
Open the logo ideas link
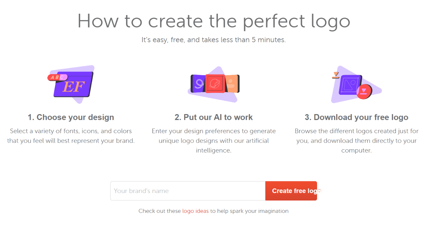pyautogui.click(x=195, y=211)
